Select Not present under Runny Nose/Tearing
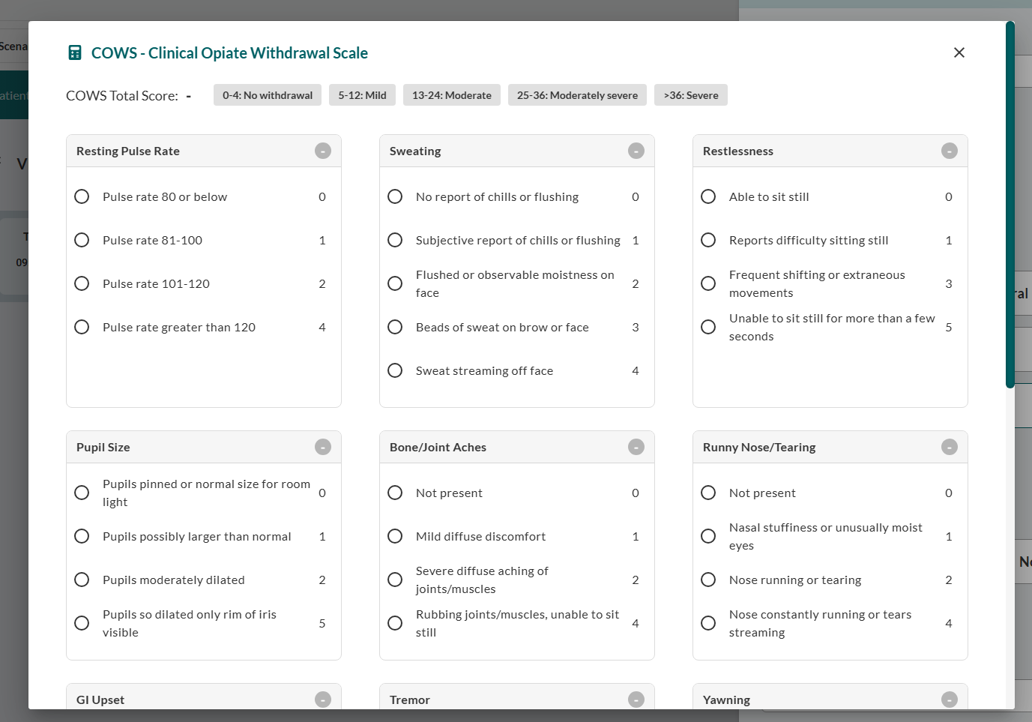Viewport: 1032px width, 722px height. [x=708, y=493]
